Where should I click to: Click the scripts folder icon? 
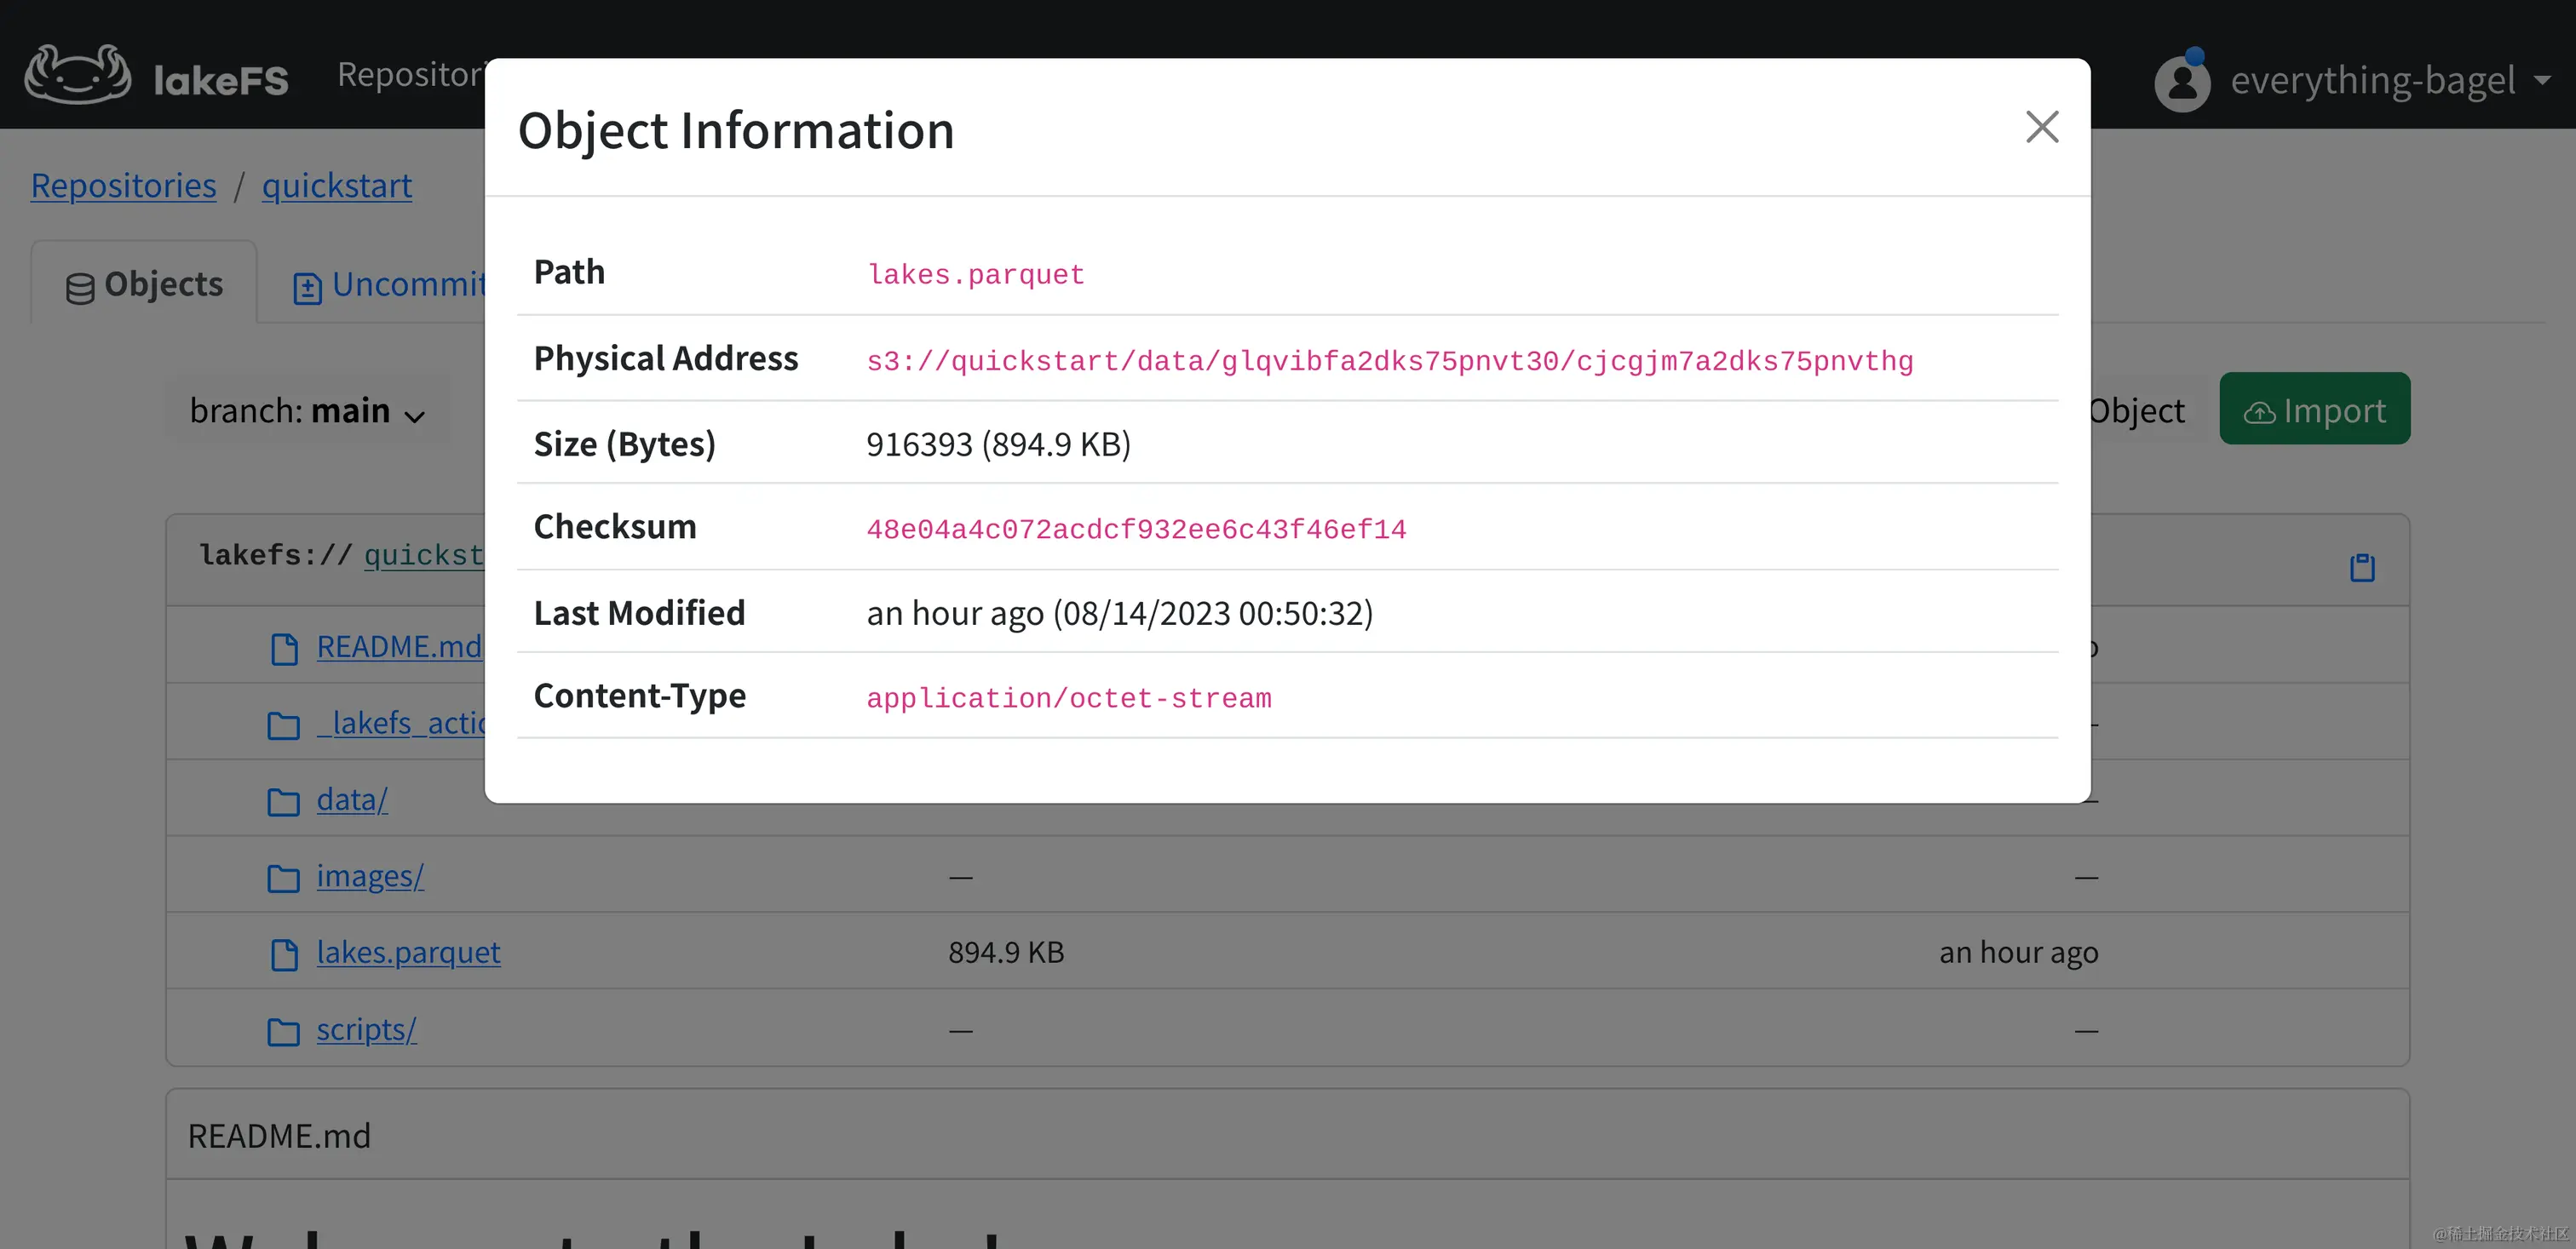point(283,1031)
